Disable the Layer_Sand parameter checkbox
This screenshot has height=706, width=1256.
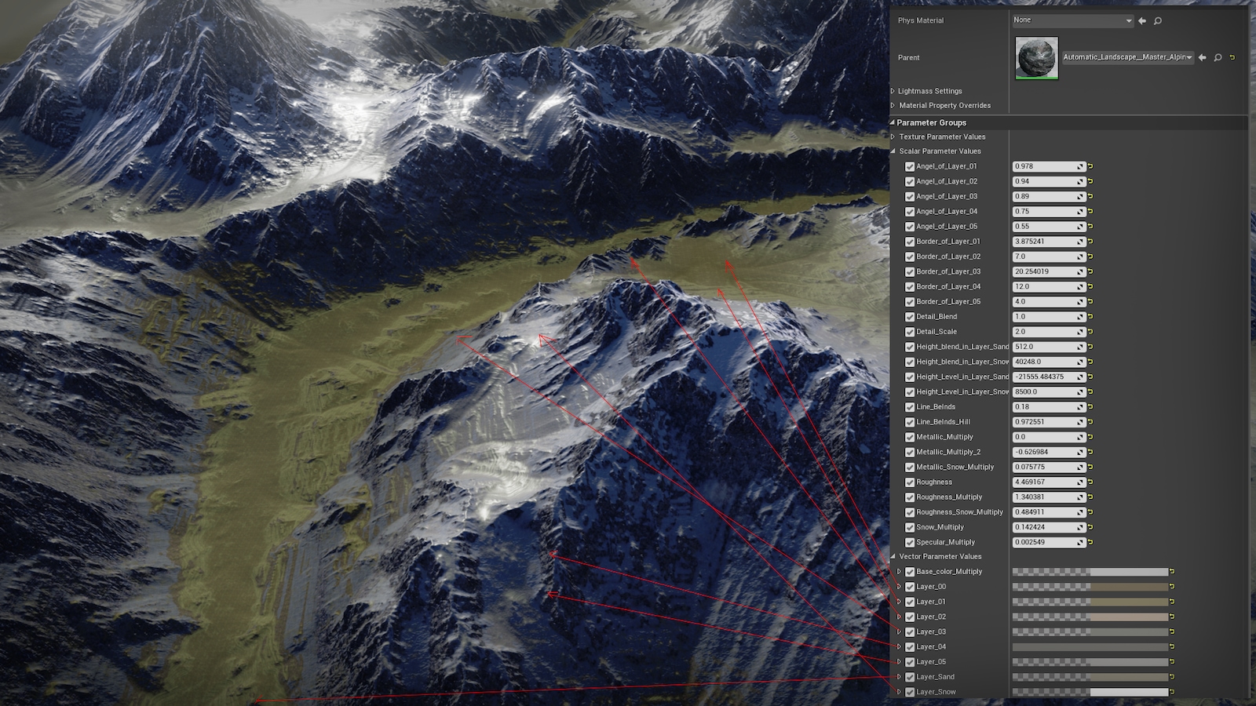pos(910,677)
